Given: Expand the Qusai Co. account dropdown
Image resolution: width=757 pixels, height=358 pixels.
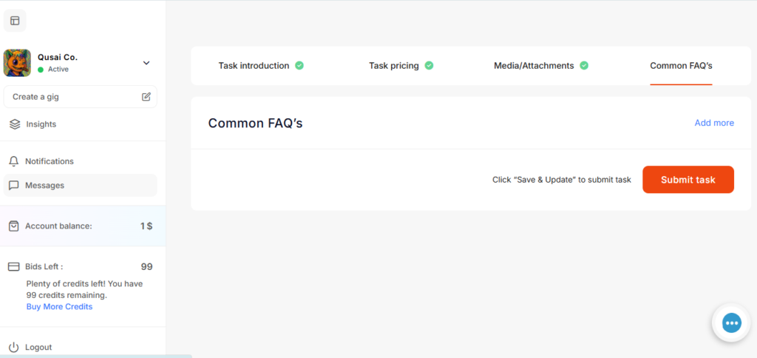Looking at the screenshot, I should coord(146,63).
